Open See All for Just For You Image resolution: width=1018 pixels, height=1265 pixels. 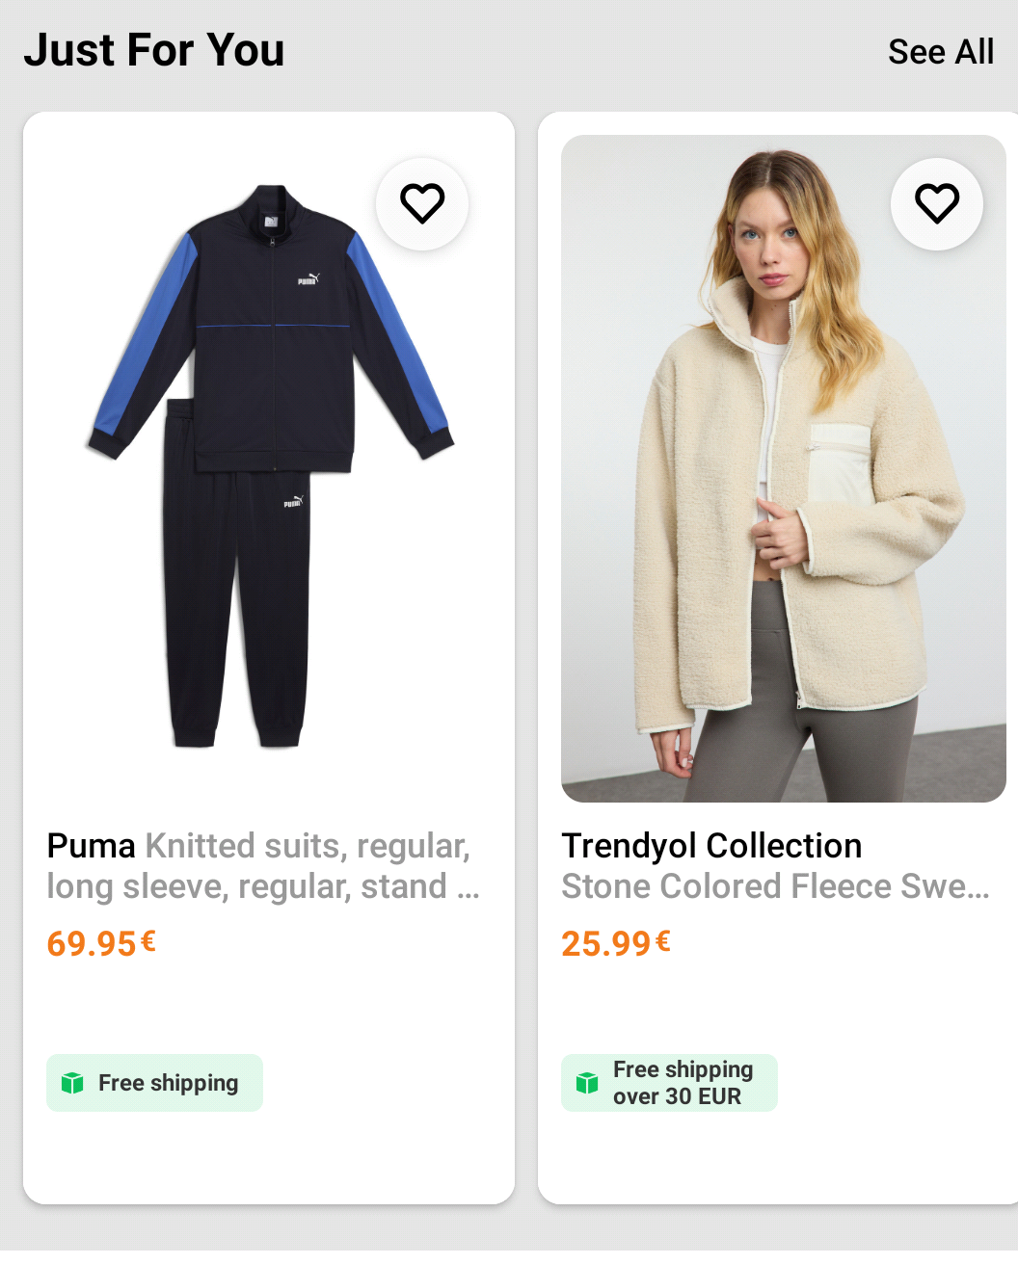(x=941, y=52)
